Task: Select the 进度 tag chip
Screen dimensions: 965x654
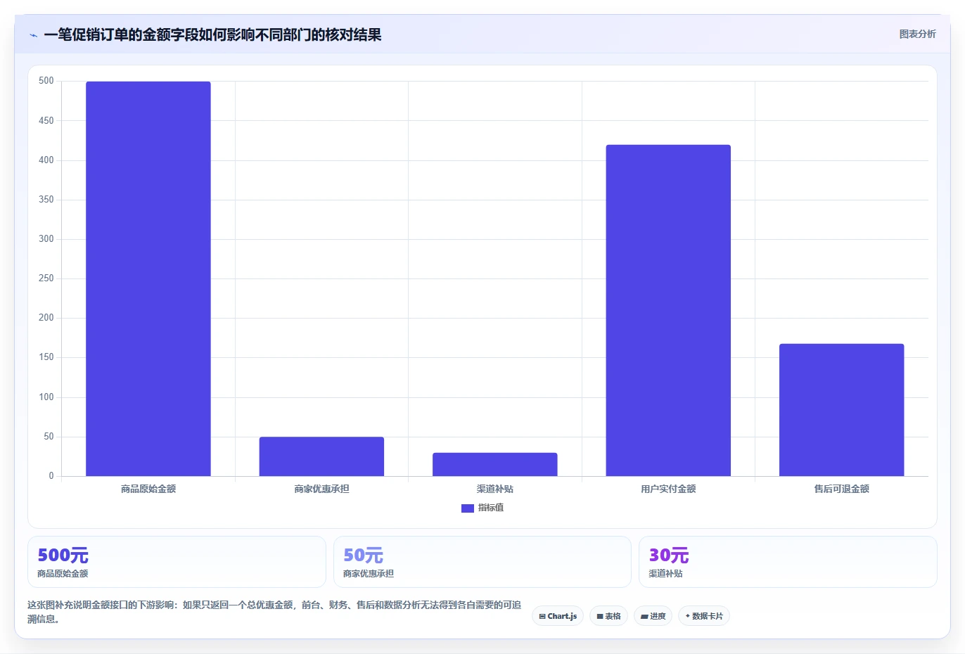Action: 653,616
